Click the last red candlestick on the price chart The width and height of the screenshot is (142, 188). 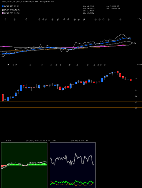point(131,80)
